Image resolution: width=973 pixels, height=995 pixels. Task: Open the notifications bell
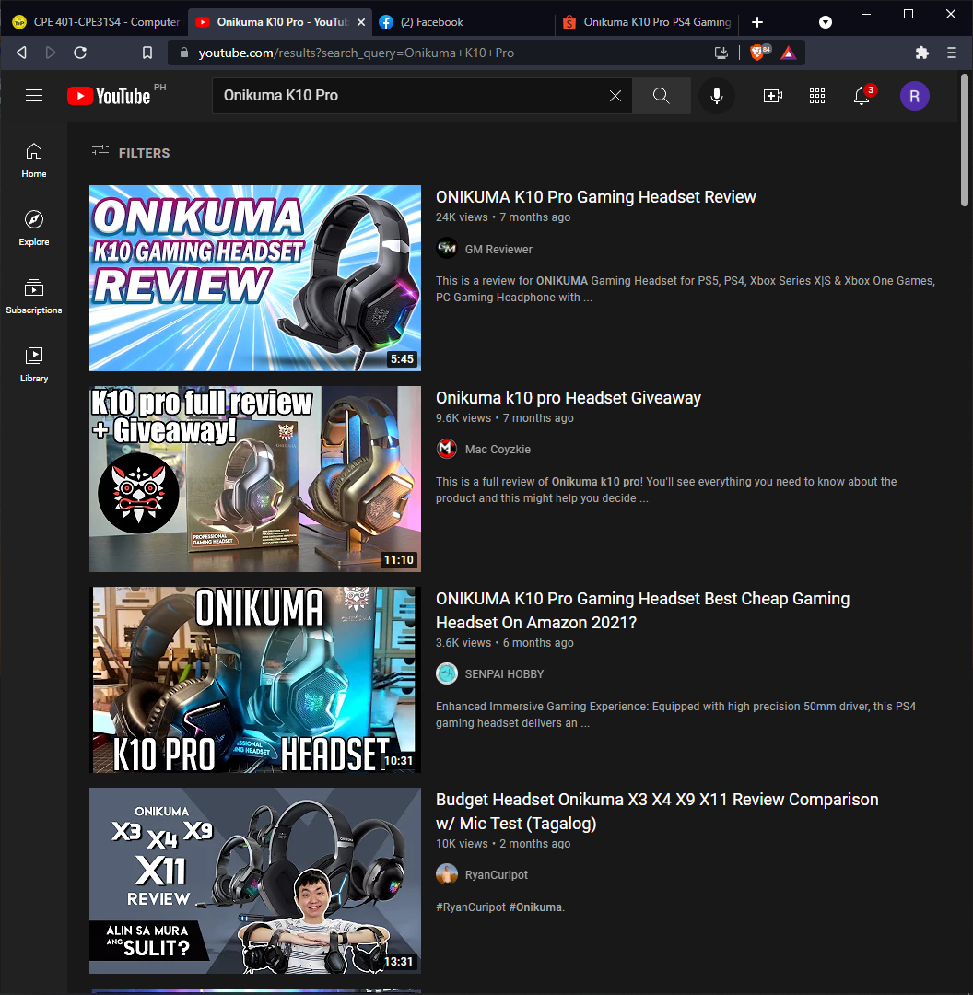click(x=862, y=96)
